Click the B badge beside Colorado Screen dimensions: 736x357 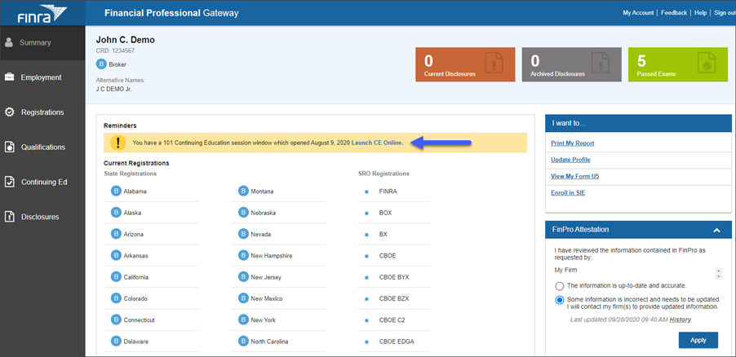pyautogui.click(x=116, y=298)
